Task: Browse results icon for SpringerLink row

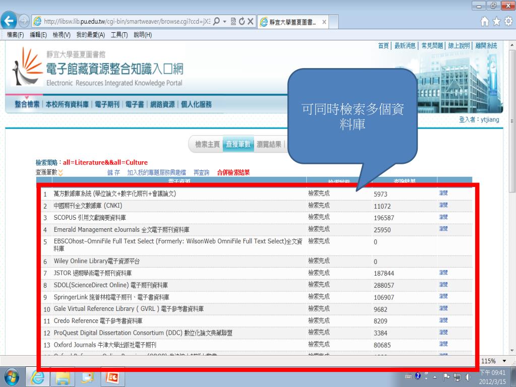Action: [x=443, y=296]
